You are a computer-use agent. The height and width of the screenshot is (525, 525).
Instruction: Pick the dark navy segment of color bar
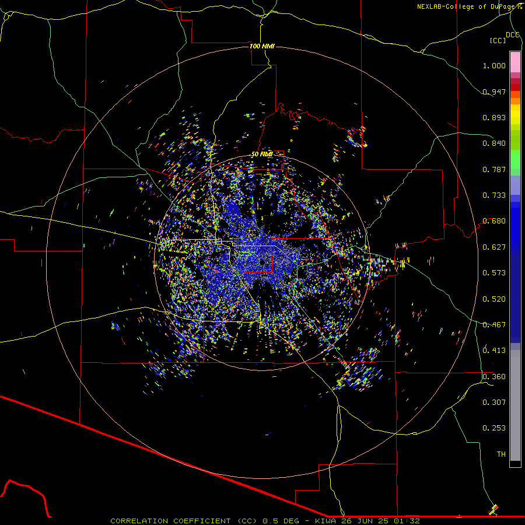pyautogui.click(x=515, y=298)
